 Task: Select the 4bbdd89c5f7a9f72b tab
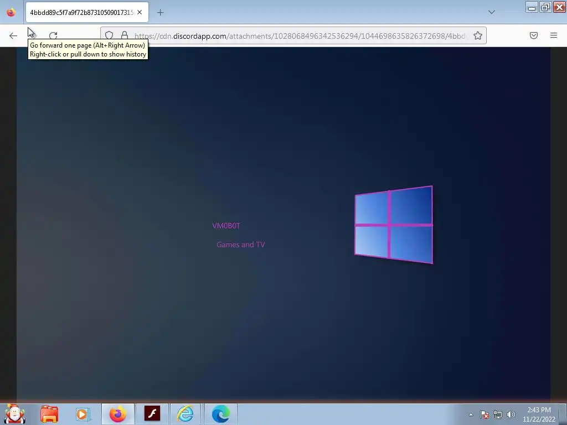(87, 12)
